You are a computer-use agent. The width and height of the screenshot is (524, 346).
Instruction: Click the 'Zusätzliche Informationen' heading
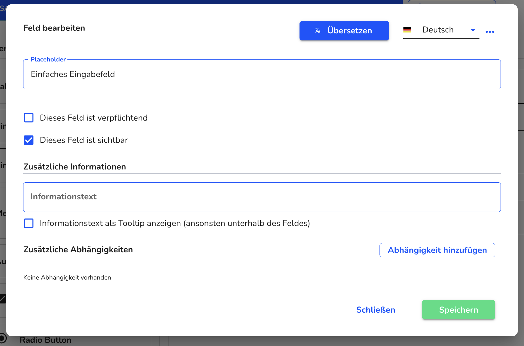(74, 167)
